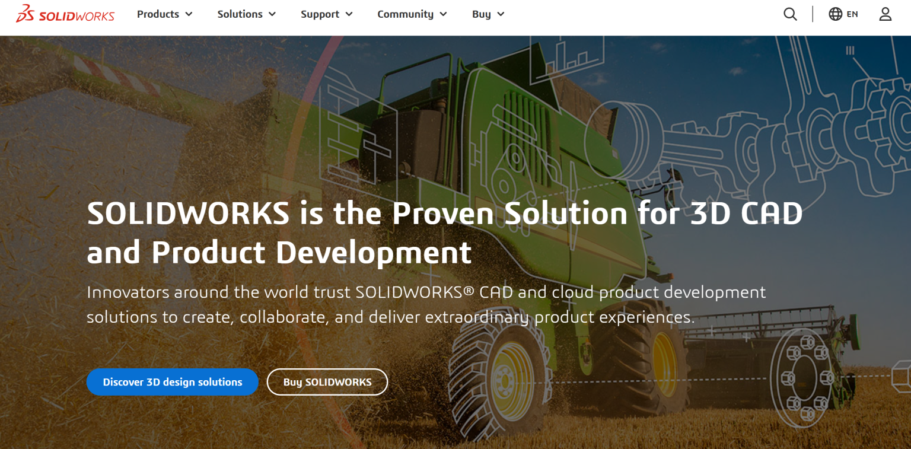Screen dimensions: 911x449
Task: Open the Buy menu in navigation bar
Action: 481,14
